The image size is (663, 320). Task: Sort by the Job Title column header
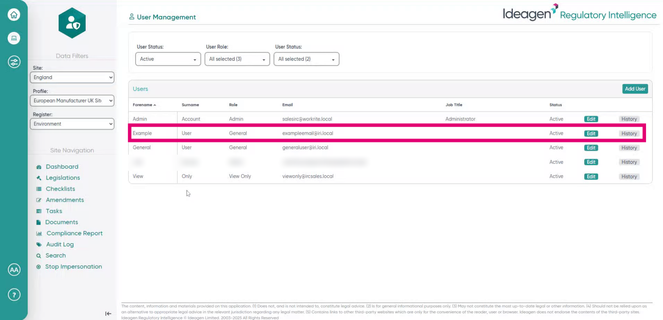tap(454, 105)
